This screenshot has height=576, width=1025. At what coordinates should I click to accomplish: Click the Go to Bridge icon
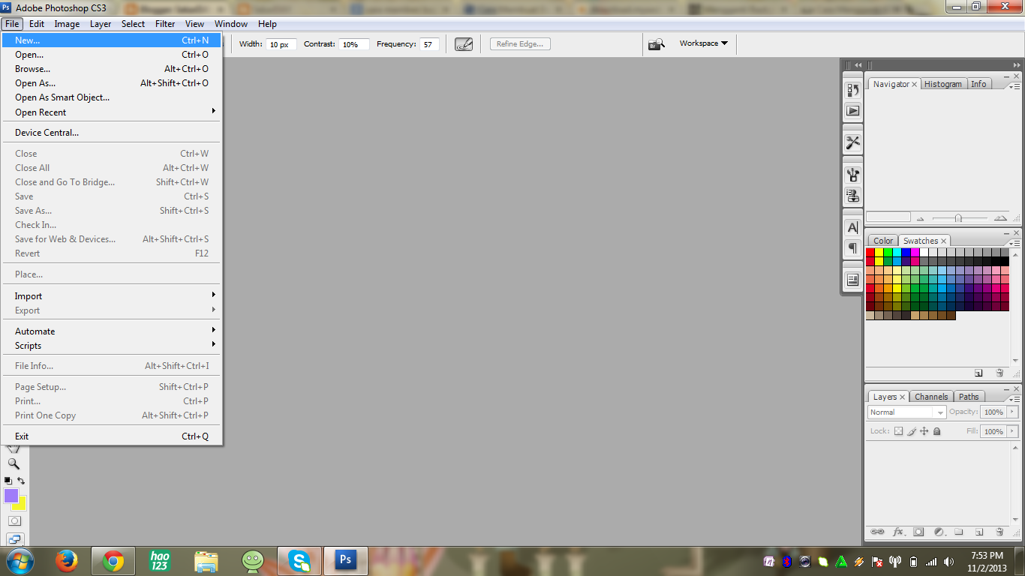[x=657, y=44]
